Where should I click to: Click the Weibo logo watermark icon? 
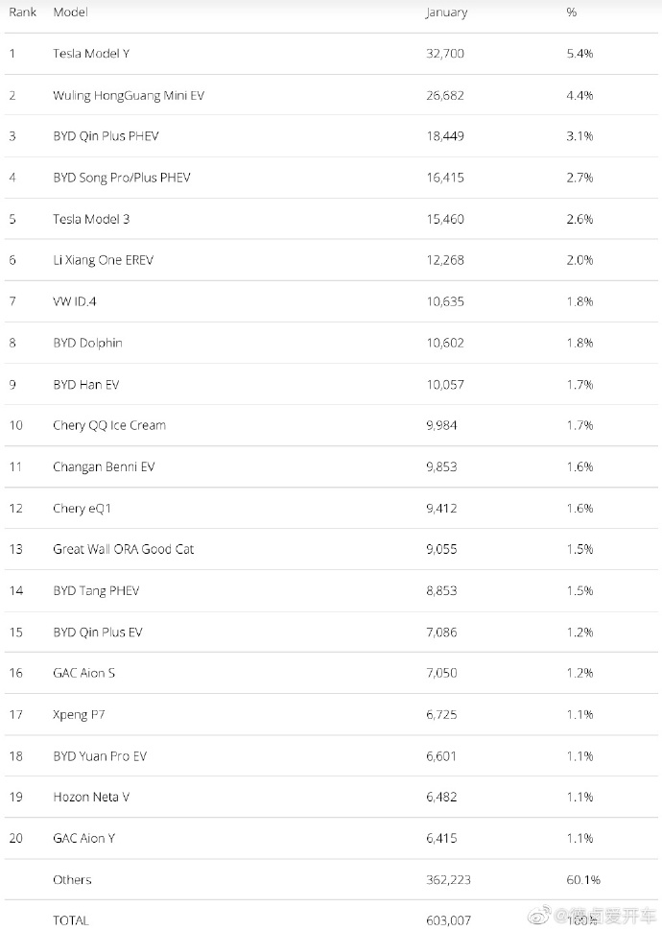pos(539,913)
